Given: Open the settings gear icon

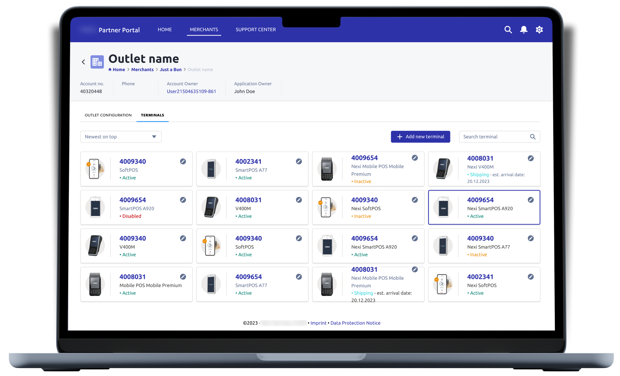Looking at the screenshot, I should pos(539,30).
